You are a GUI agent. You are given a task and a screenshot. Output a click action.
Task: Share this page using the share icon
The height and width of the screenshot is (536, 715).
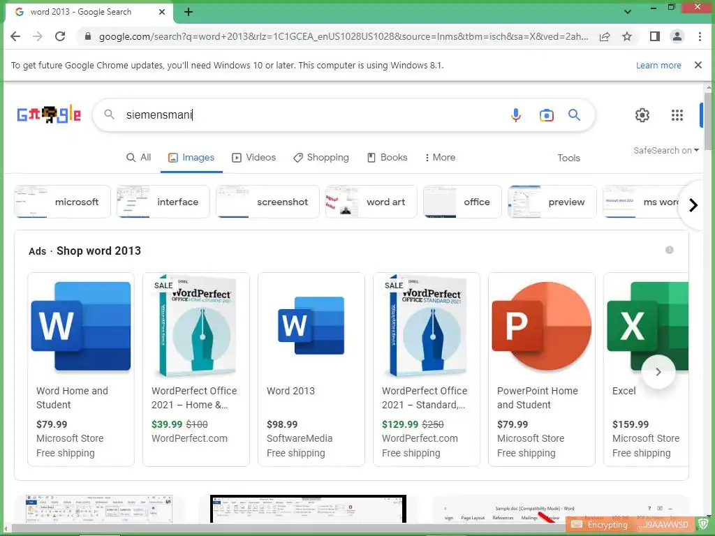[605, 36]
